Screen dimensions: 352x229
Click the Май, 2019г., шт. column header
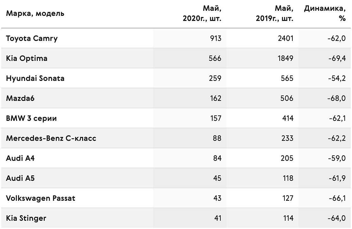(274, 13)
